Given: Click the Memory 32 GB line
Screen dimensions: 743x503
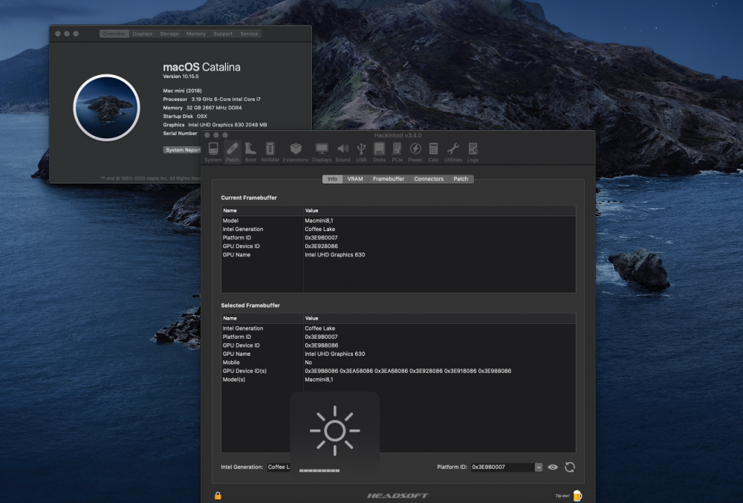Looking at the screenshot, I should click(202, 108).
